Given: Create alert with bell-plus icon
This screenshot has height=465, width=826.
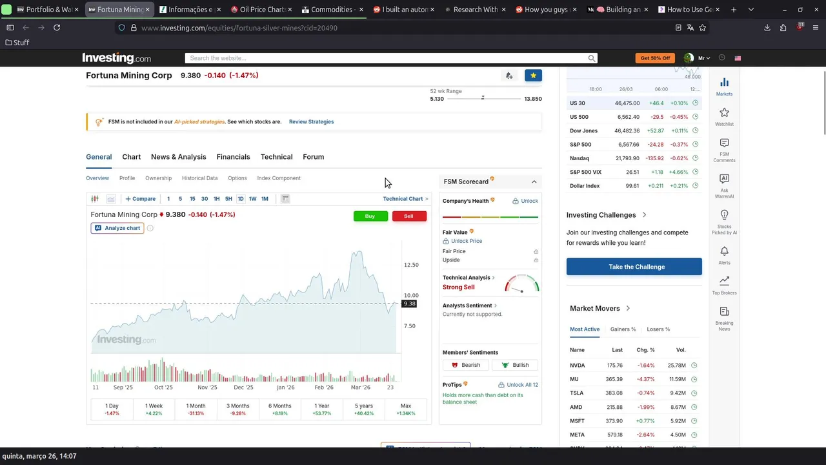Looking at the screenshot, I should (x=509, y=76).
